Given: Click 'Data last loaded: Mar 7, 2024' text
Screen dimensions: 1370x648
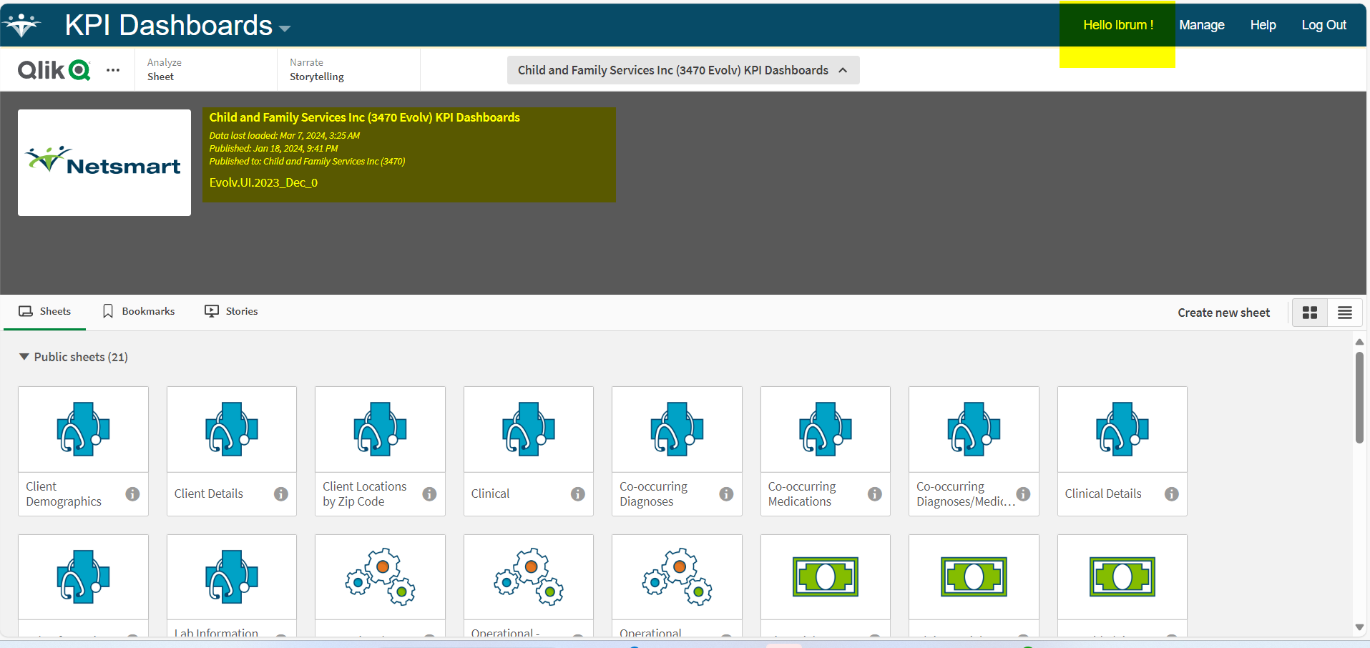Looking at the screenshot, I should tap(284, 135).
